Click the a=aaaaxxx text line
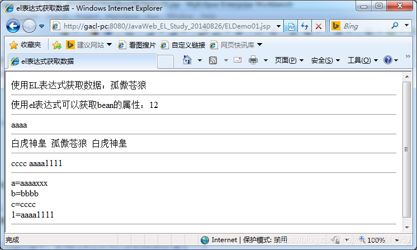 coord(29,183)
